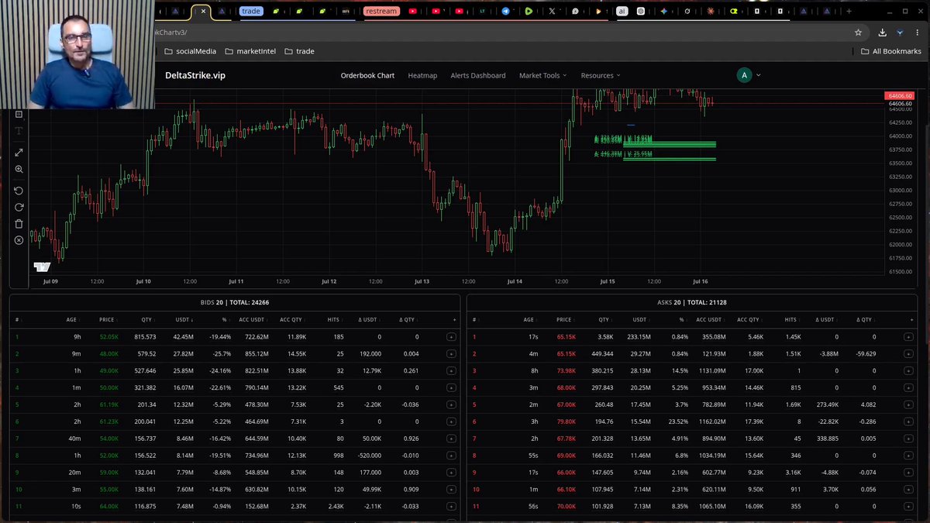Select the diagonal measure arrow tool
The image size is (930, 523).
(x=19, y=153)
